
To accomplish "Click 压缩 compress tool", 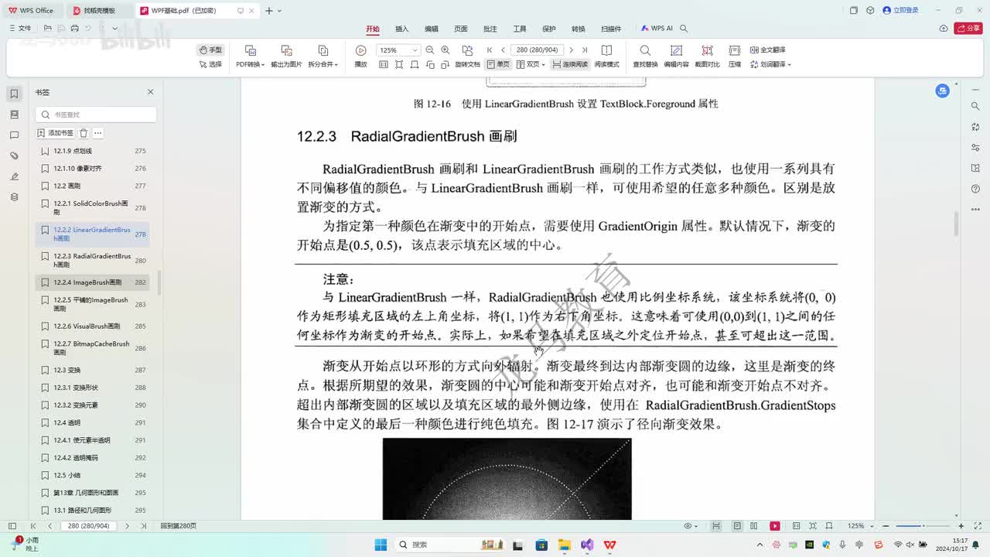I will coord(735,56).
